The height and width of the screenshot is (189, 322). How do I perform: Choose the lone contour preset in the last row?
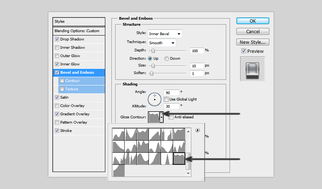click(118, 170)
